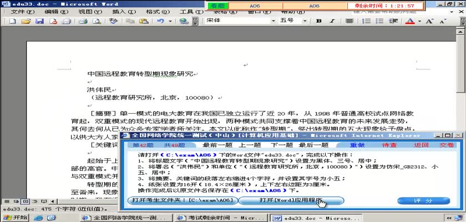
Task: Grow font size with larger A icon
Action: click(x=429, y=21)
